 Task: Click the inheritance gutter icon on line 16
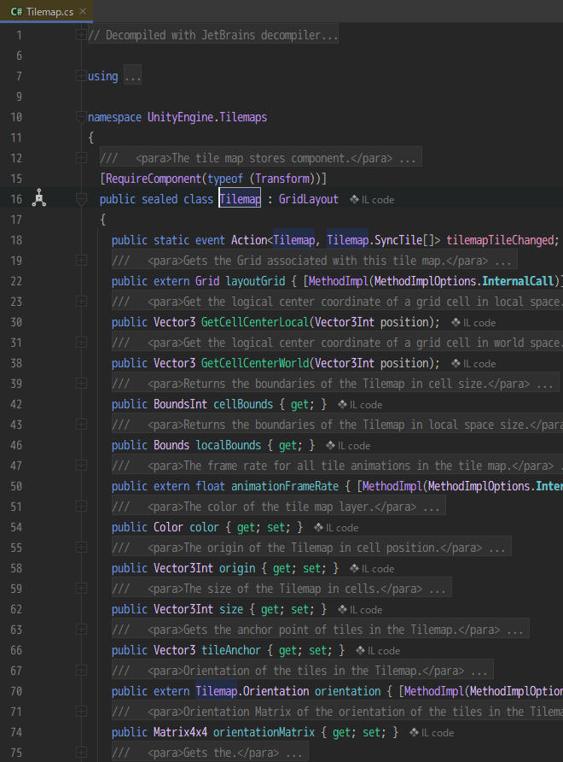39,199
